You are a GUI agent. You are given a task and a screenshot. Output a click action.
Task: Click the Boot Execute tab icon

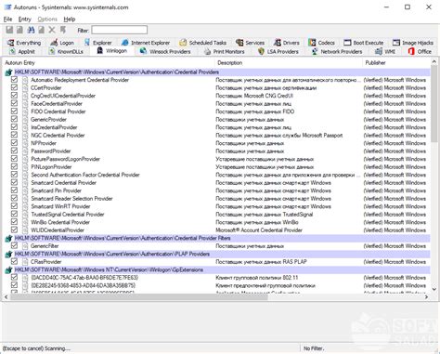[x=347, y=43]
